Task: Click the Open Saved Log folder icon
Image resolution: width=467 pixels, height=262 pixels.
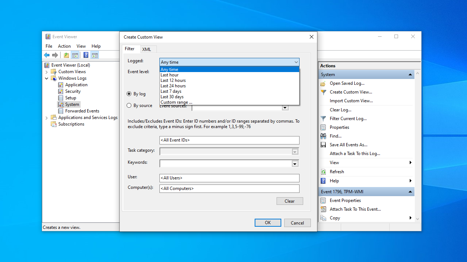Action: pyautogui.click(x=323, y=83)
